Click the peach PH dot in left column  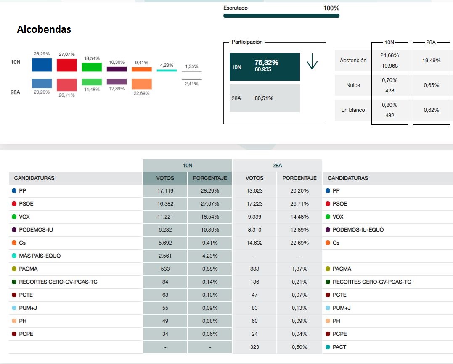[x=14, y=321]
